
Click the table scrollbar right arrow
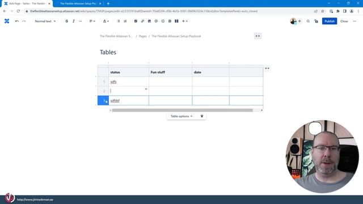261,110
